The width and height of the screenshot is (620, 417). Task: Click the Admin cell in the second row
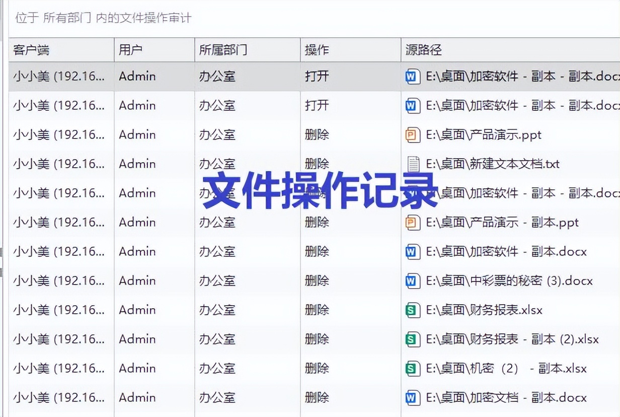tap(137, 105)
